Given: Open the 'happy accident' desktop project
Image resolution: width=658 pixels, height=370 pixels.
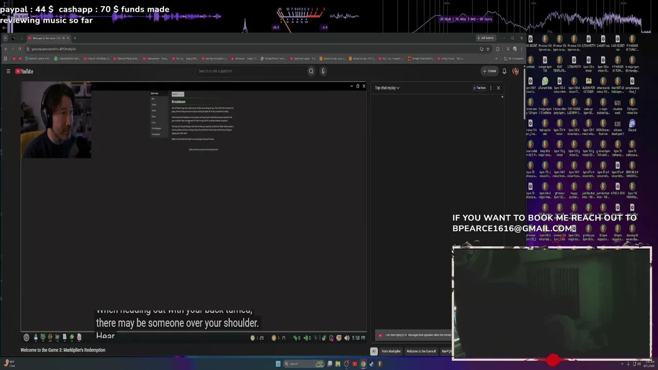Looking at the screenshot, I should click(x=574, y=189).
